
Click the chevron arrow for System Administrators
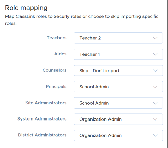[155, 119]
